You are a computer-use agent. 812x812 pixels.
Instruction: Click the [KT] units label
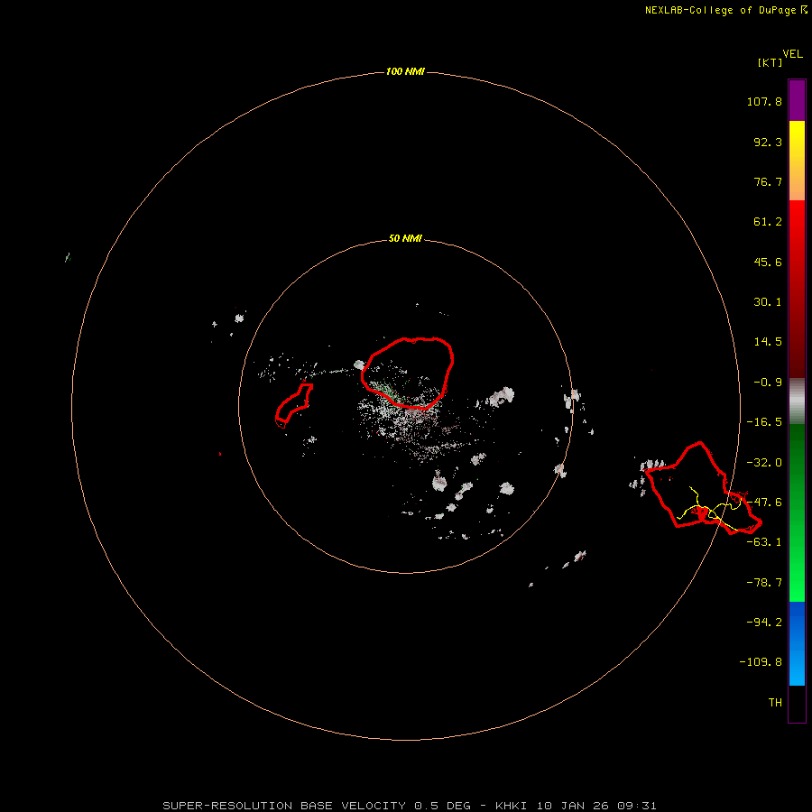(770, 62)
